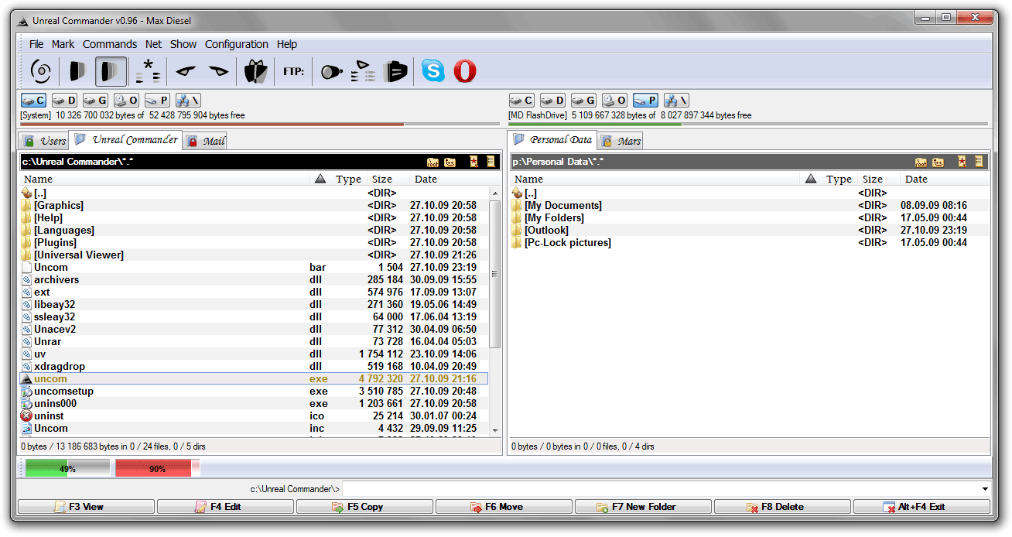Click the F5 Copy button
The height and width of the screenshot is (537, 1012).
364,506
